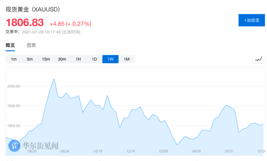Click the 05/31 date axis label
Screen dimensions: 267x161
[x=229, y=151]
